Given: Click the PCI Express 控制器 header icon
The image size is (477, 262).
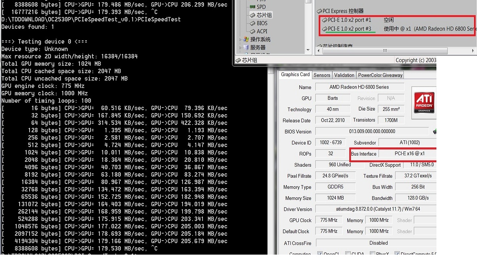Looking at the screenshot, I should [x=319, y=11].
